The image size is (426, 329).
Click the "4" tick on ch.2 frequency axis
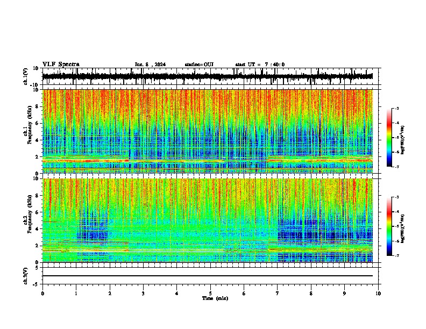tap(38, 229)
